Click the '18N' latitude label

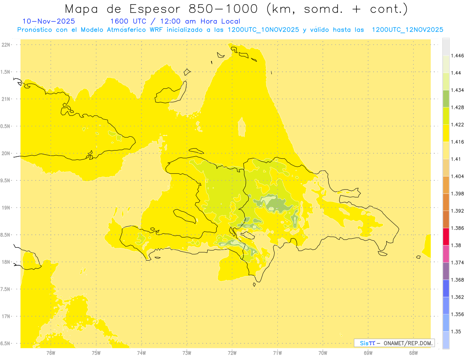5,262
